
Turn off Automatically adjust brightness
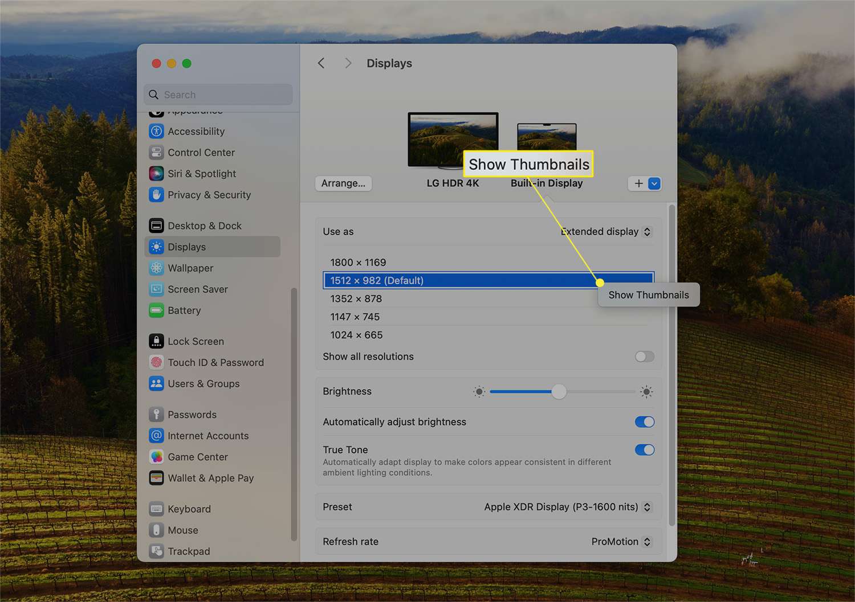pyautogui.click(x=644, y=422)
